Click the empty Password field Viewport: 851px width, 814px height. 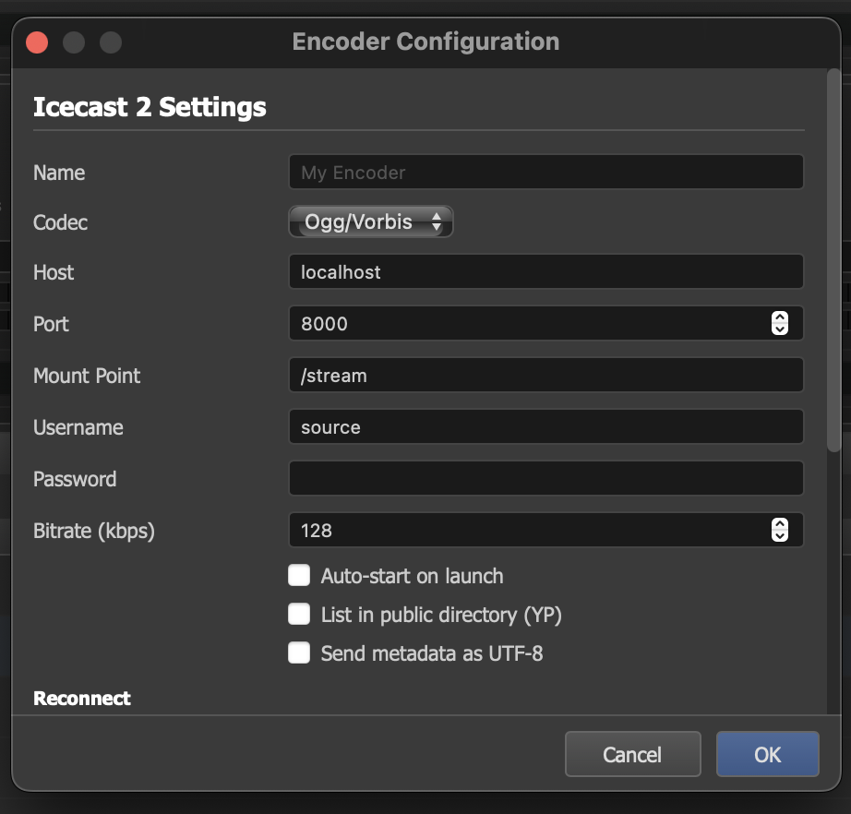point(546,478)
